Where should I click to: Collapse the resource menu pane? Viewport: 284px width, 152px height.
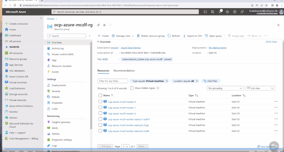pyautogui.click(x=89, y=36)
